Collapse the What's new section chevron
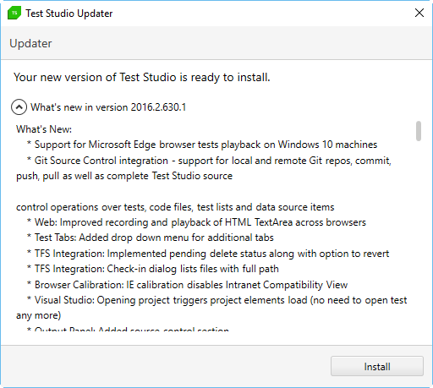 (19, 107)
